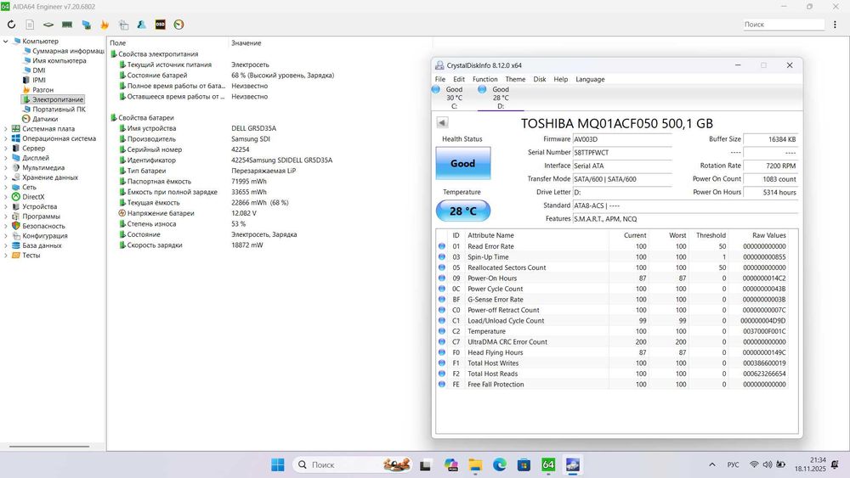Show hidden system tray icons chevron
Screen dimensions: 850x478
pyautogui.click(x=711, y=464)
